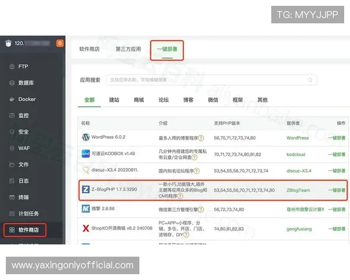Viewport: 350px width, 280px height.
Task: Switch to the 第三方应用 tab
Action: (x=128, y=49)
